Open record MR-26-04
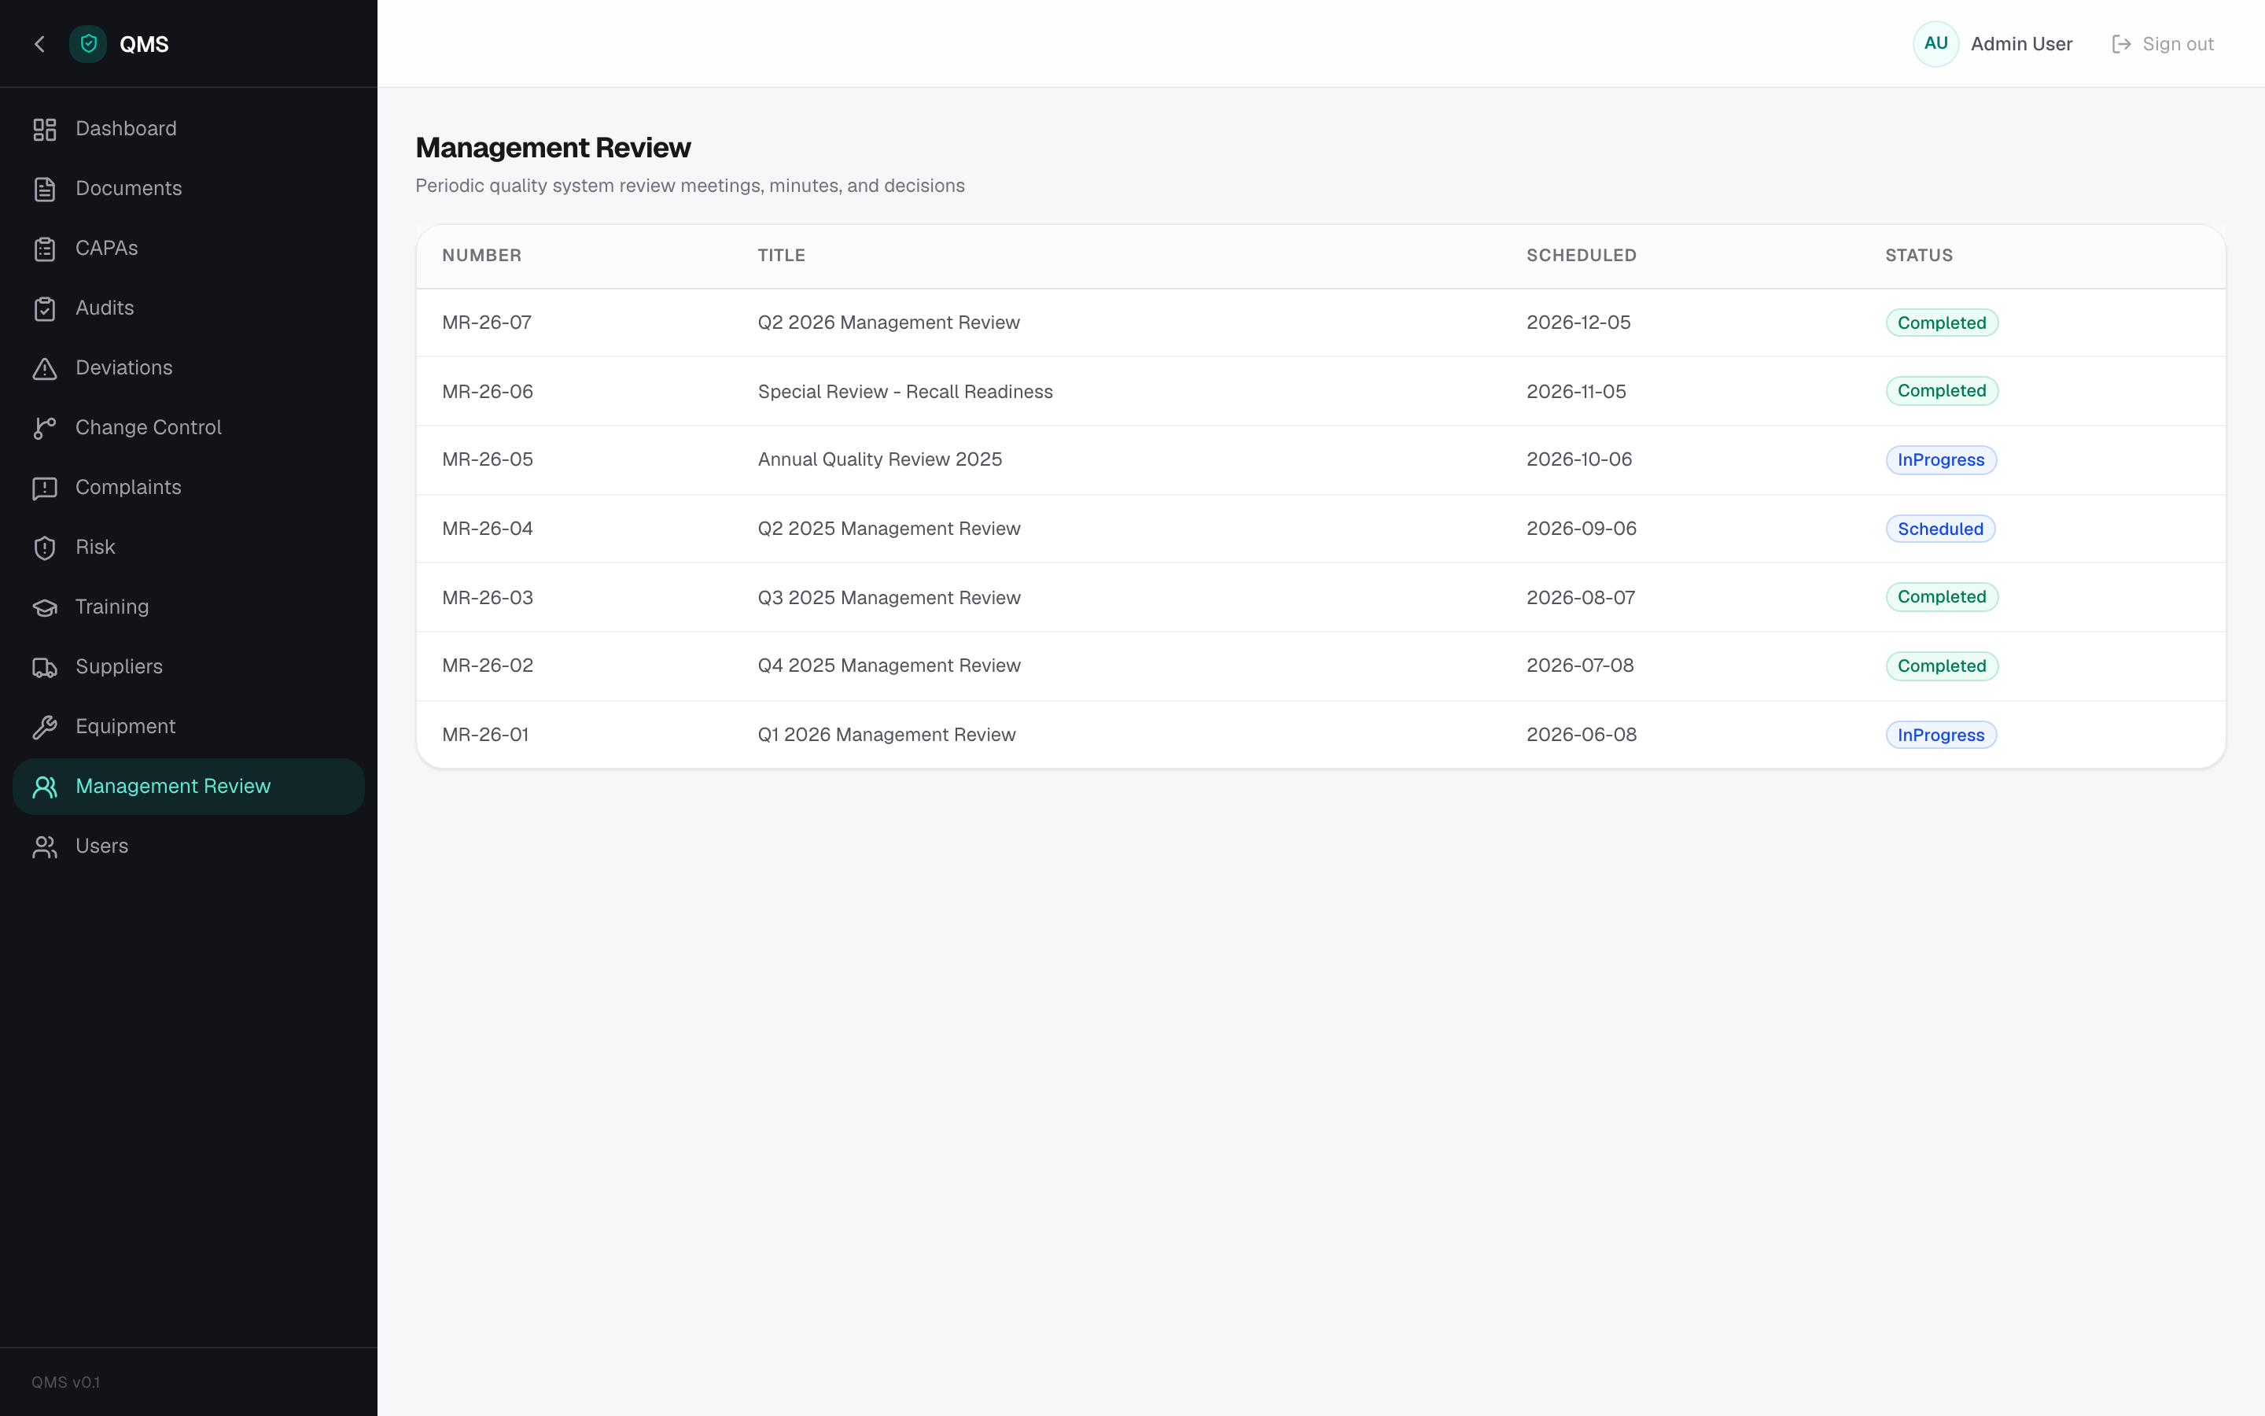 [x=1320, y=529]
